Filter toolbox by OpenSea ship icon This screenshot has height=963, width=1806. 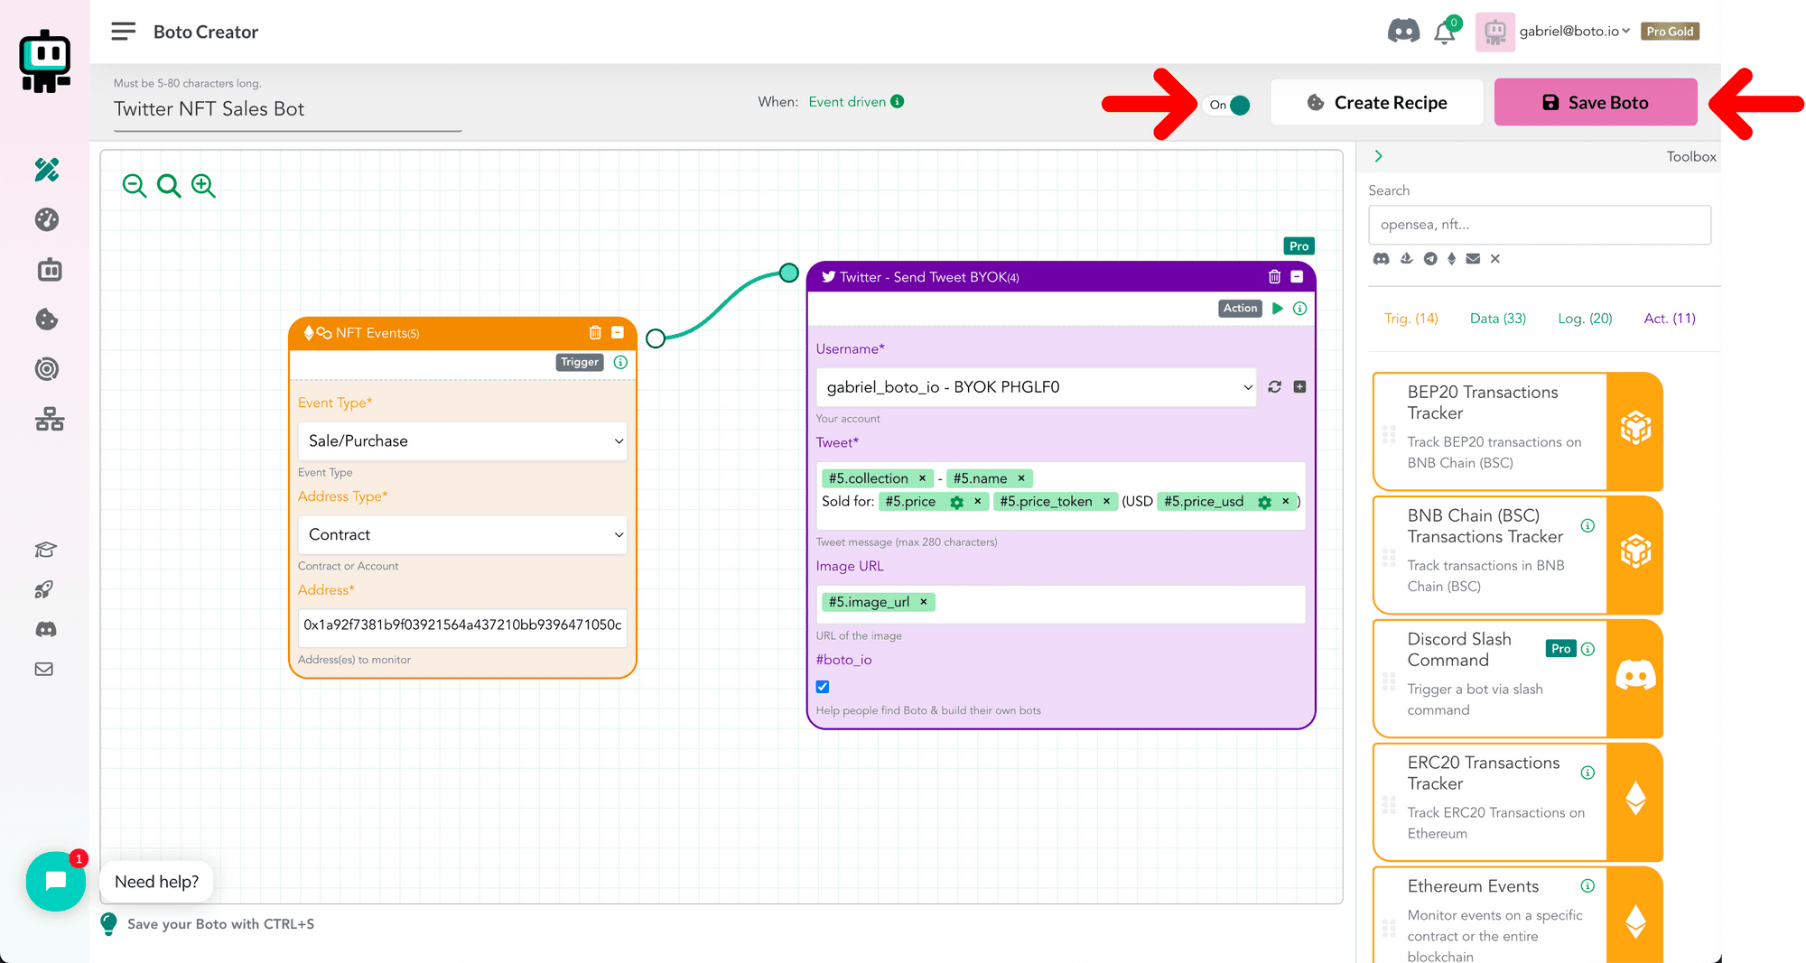(x=1406, y=259)
